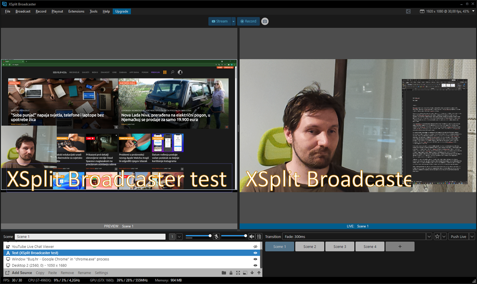This screenshot has width=477, height=284.
Task: Click Push Live
Action: [459, 237]
